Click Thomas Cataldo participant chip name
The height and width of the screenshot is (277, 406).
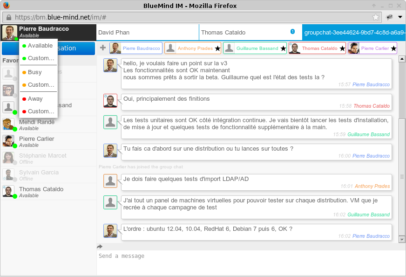pyautogui.click(x=319, y=48)
